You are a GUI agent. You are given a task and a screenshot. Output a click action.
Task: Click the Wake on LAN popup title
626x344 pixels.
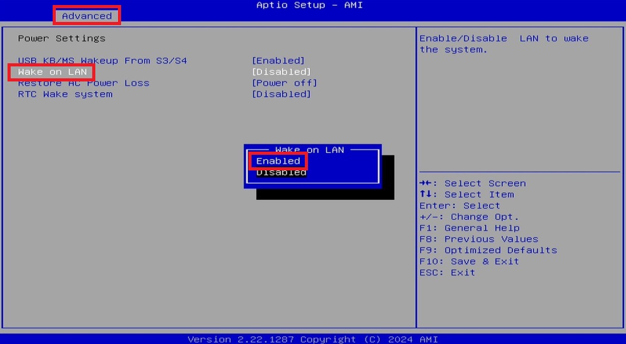coord(309,150)
